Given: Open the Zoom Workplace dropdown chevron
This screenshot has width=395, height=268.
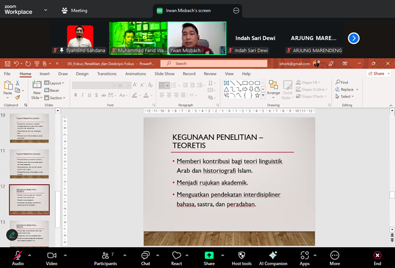Looking at the screenshot, I should pos(46,10).
